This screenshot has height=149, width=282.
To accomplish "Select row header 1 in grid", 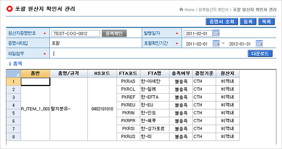I will coord(14,82).
